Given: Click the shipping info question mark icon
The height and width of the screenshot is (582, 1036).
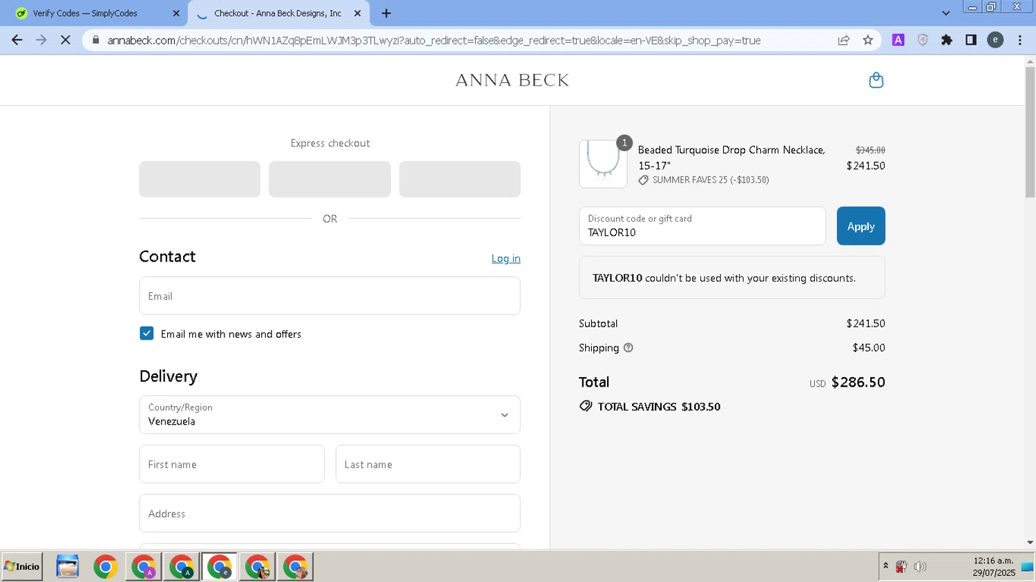Looking at the screenshot, I should point(628,348).
